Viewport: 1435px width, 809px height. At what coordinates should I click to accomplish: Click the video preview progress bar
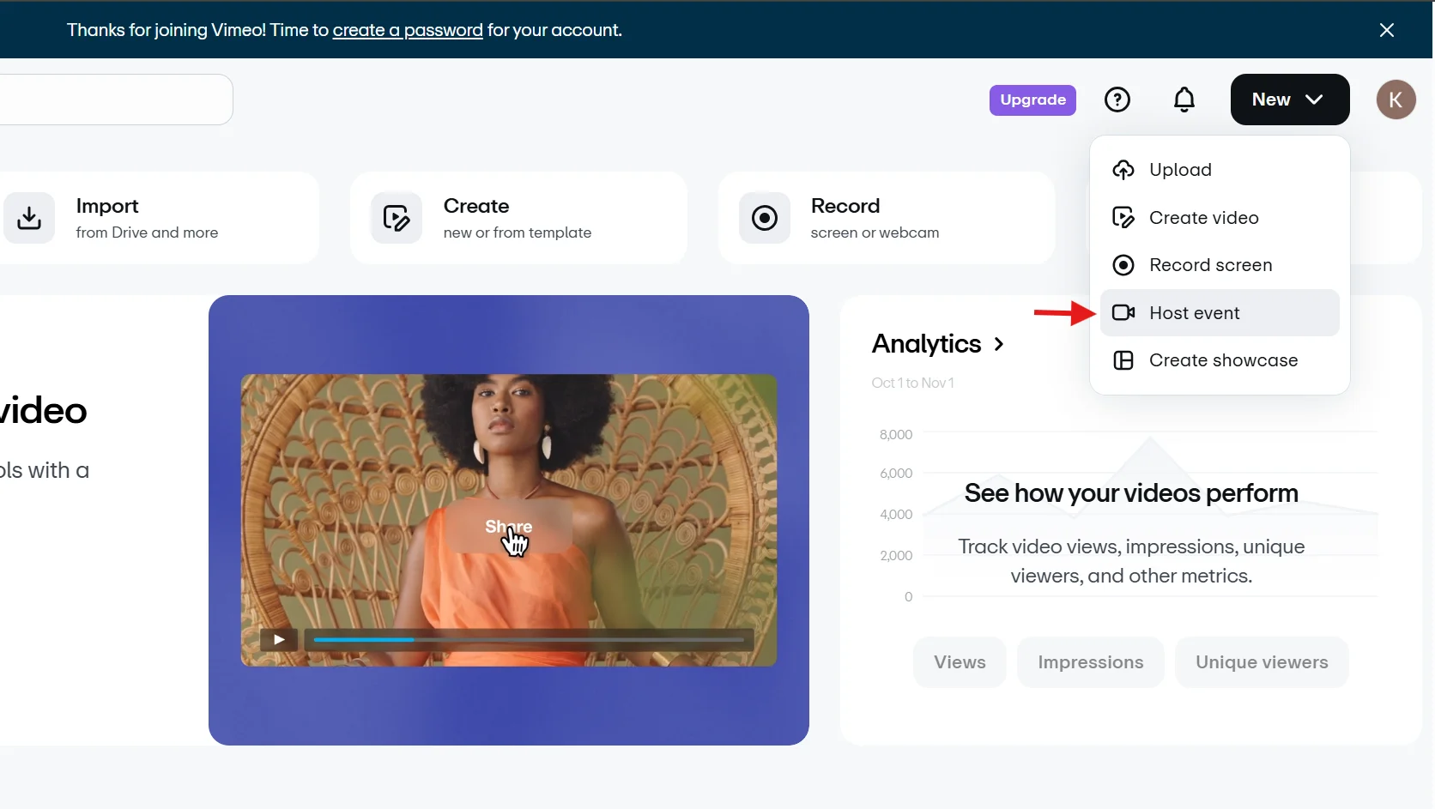tap(528, 640)
